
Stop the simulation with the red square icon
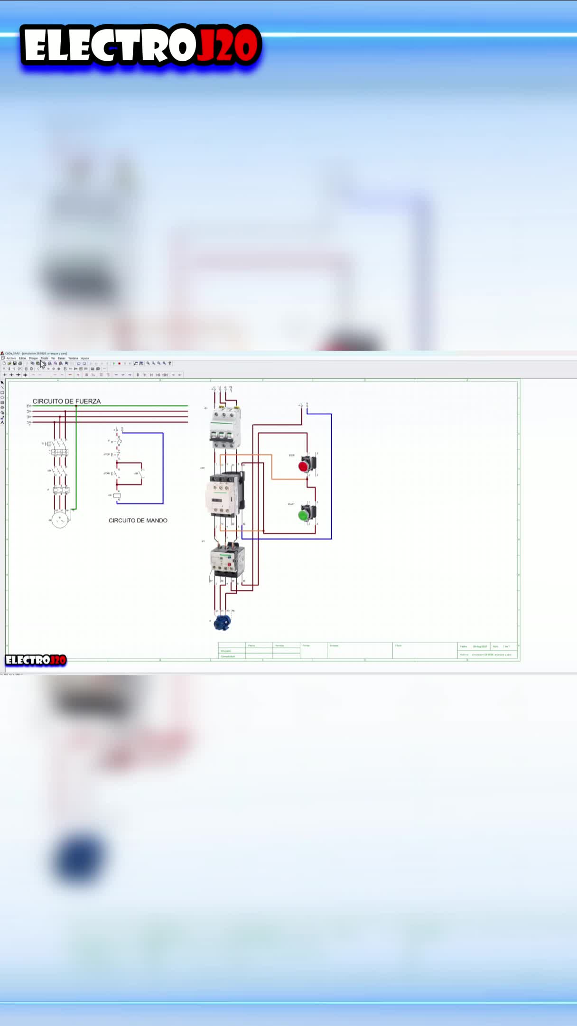pyautogui.click(x=119, y=364)
